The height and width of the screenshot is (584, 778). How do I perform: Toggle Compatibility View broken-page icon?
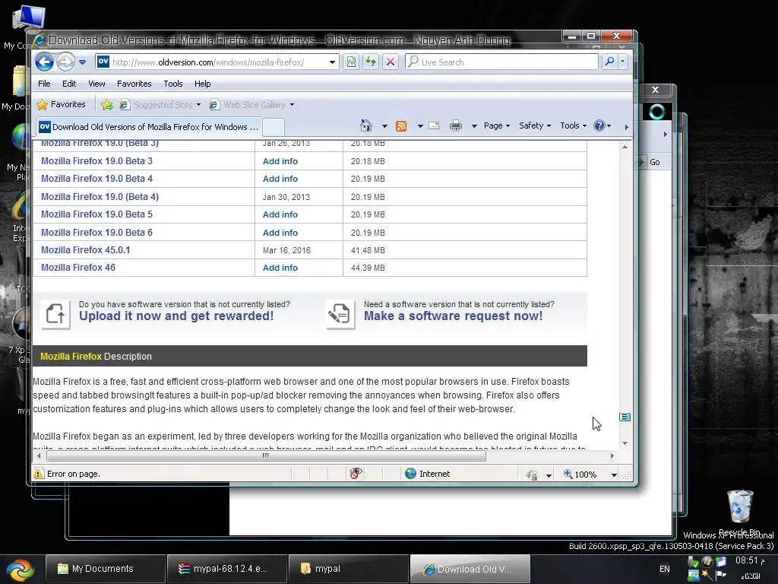click(x=351, y=62)
